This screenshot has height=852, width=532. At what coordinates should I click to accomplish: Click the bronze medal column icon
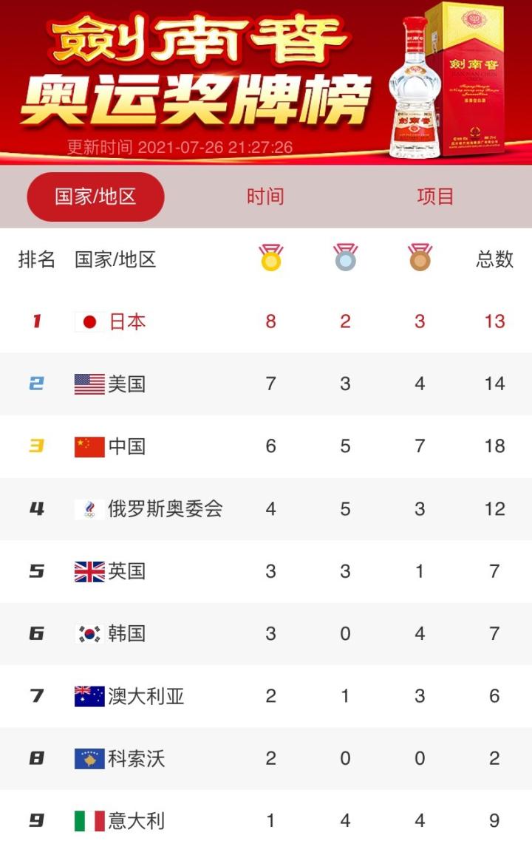pos(420,258)
